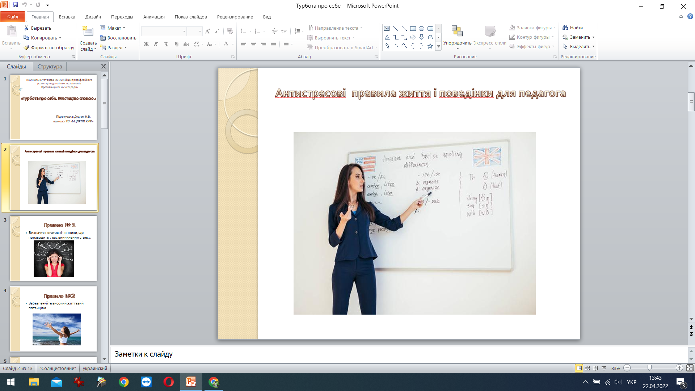Open Opera browser from taskbar
Viewport: 695px width, 391px height.
tap(168, 382)
